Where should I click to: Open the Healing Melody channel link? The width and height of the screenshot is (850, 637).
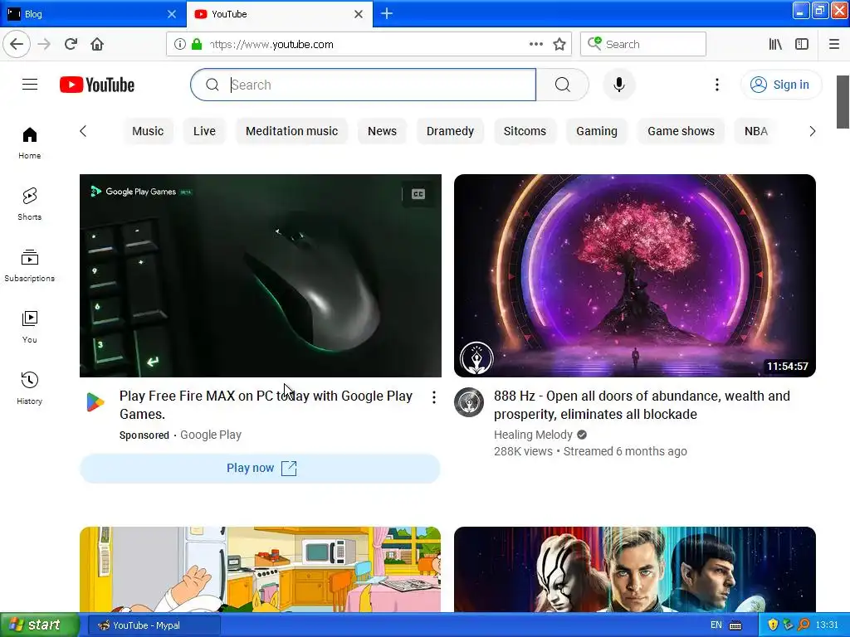(x=533, y=435)
